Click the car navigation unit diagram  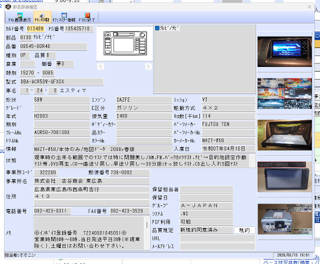coord(125,43)
